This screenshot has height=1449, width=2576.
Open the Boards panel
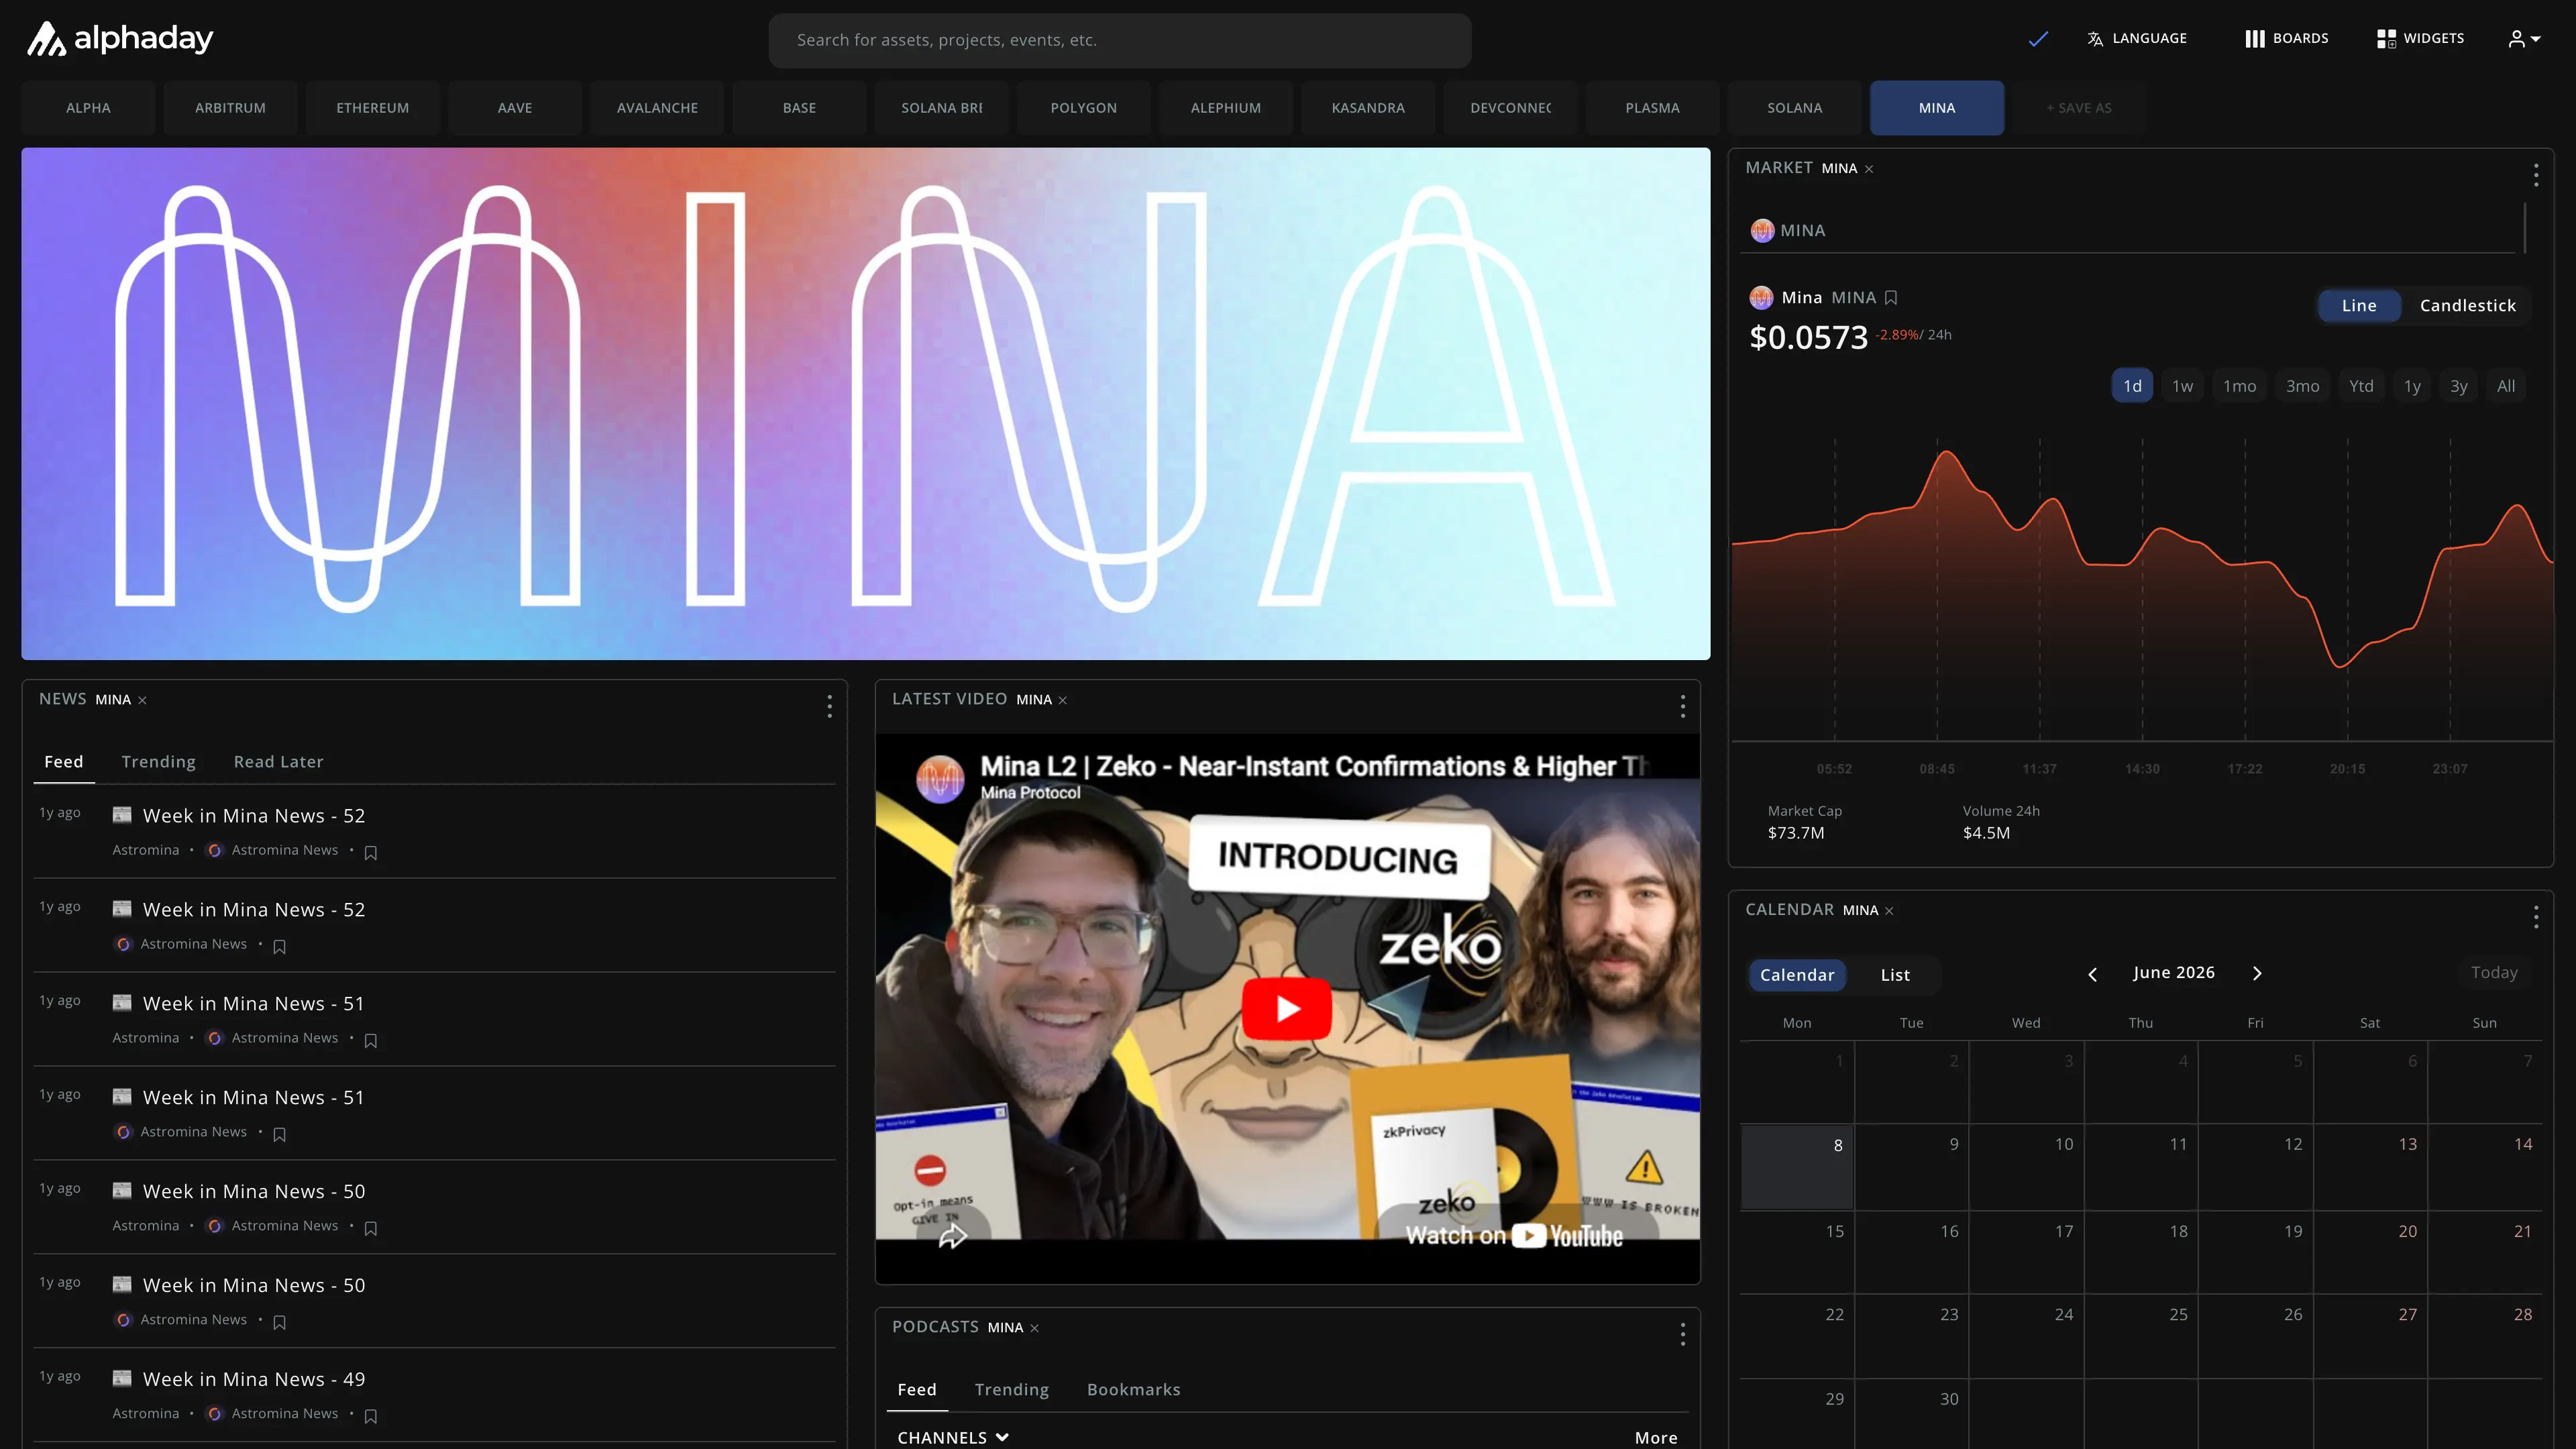pos(2286,39)
